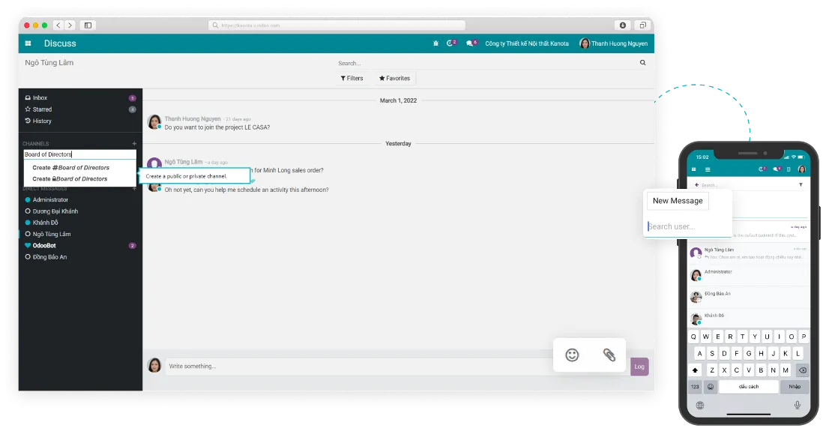Click the user avatar on the phone header
The image size is (832, 431).
(802, 169)
